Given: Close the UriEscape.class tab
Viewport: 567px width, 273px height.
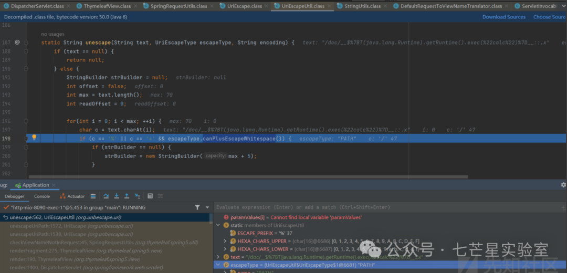Looking at the screenshot, I should 267,6.
